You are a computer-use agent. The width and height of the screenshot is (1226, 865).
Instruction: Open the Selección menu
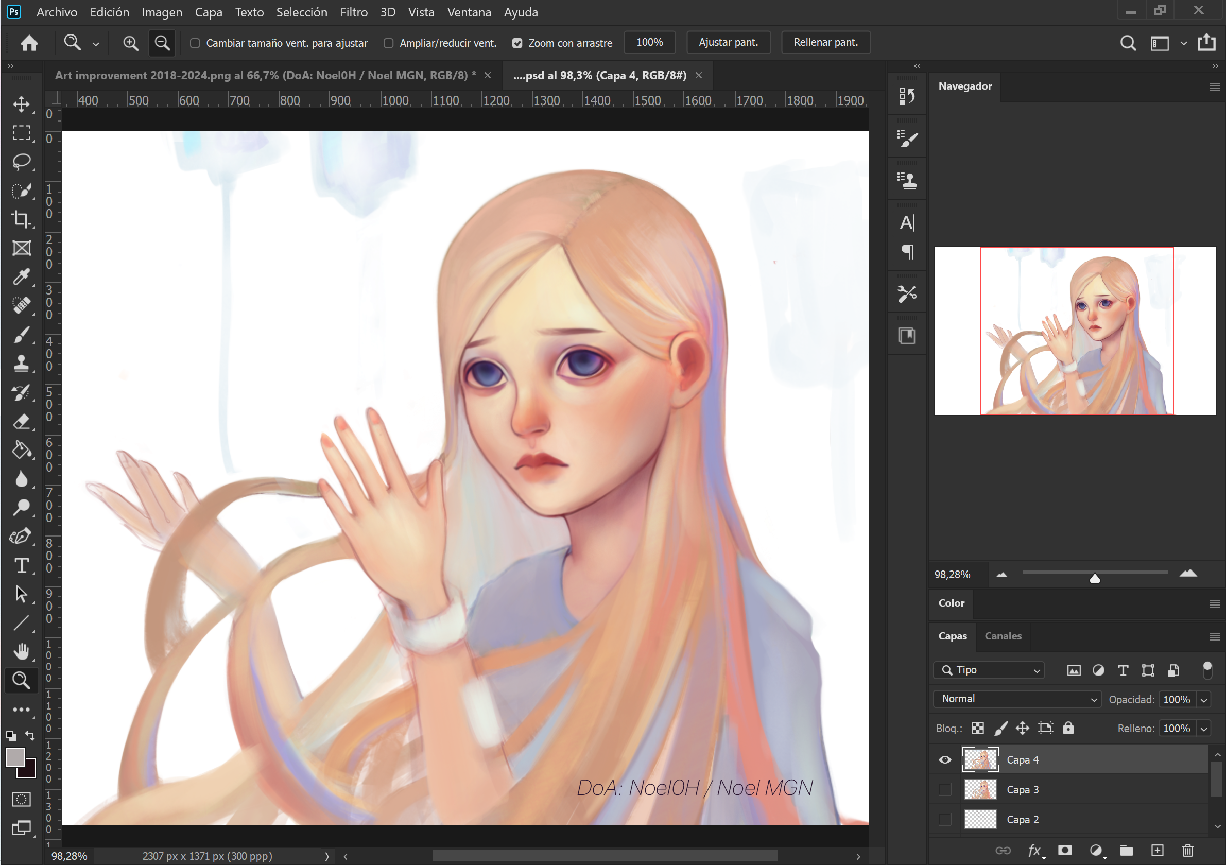pos(302,12)
